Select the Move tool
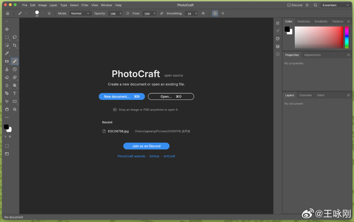The width and height of the screenshot is (354, 222). pyautogui.click(x=7, y=29)
